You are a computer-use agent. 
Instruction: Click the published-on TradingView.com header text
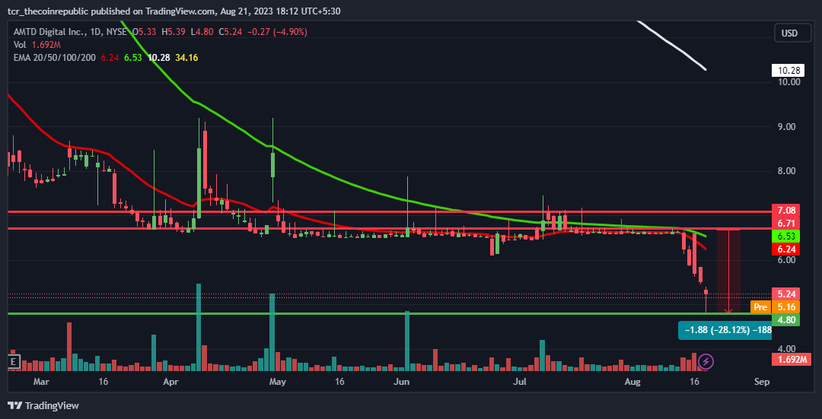tap(173, 11)
